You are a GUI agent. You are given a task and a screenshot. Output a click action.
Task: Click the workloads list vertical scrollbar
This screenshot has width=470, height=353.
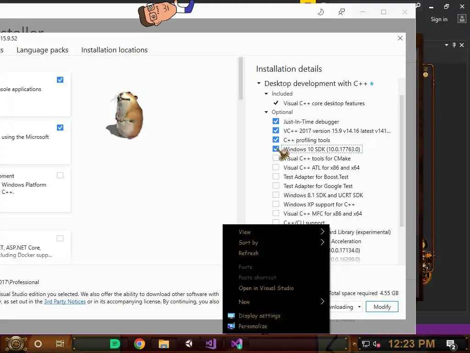241,79
